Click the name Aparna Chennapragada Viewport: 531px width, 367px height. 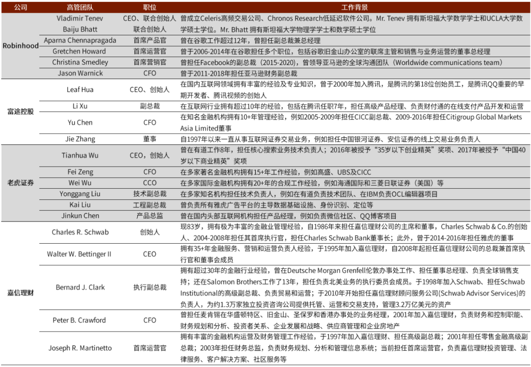point(80,40)
